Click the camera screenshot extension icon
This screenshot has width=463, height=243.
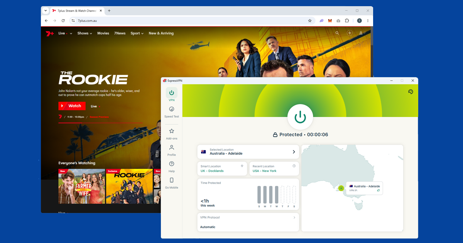338,21
